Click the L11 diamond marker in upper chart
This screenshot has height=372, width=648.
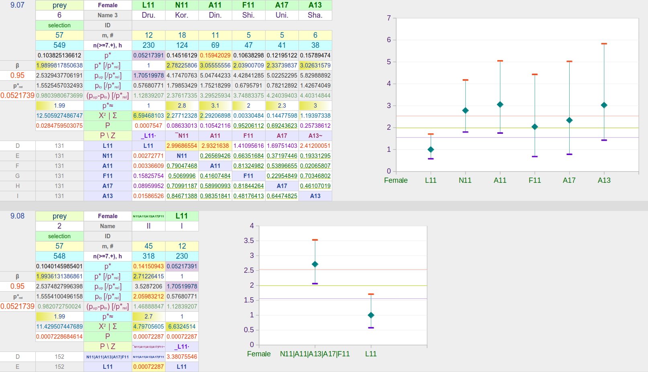point(431,149)
